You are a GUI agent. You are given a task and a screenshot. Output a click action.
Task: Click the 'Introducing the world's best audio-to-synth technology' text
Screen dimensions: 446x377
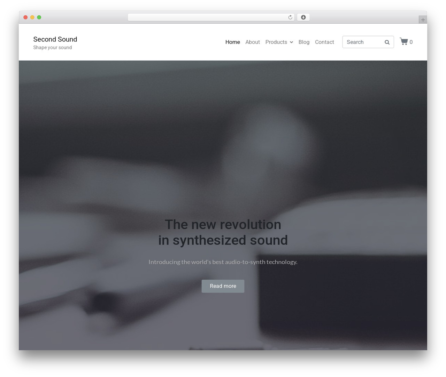click(x=223, y=262)
